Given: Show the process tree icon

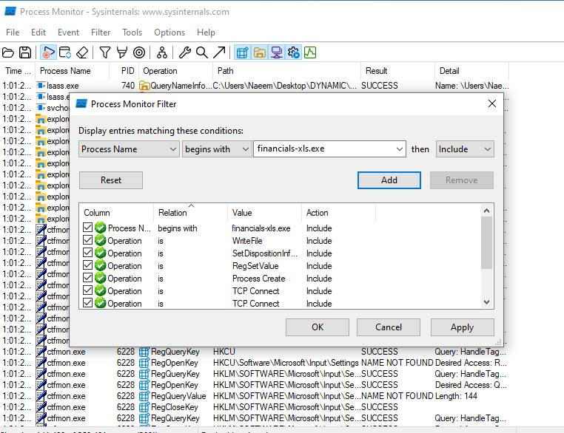Looking at the screenshot, I should pyautogui.click(x=162, y=52).
